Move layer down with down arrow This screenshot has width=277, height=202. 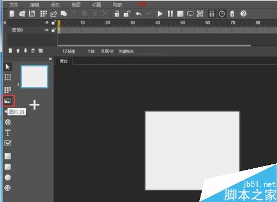coord(25,51)
